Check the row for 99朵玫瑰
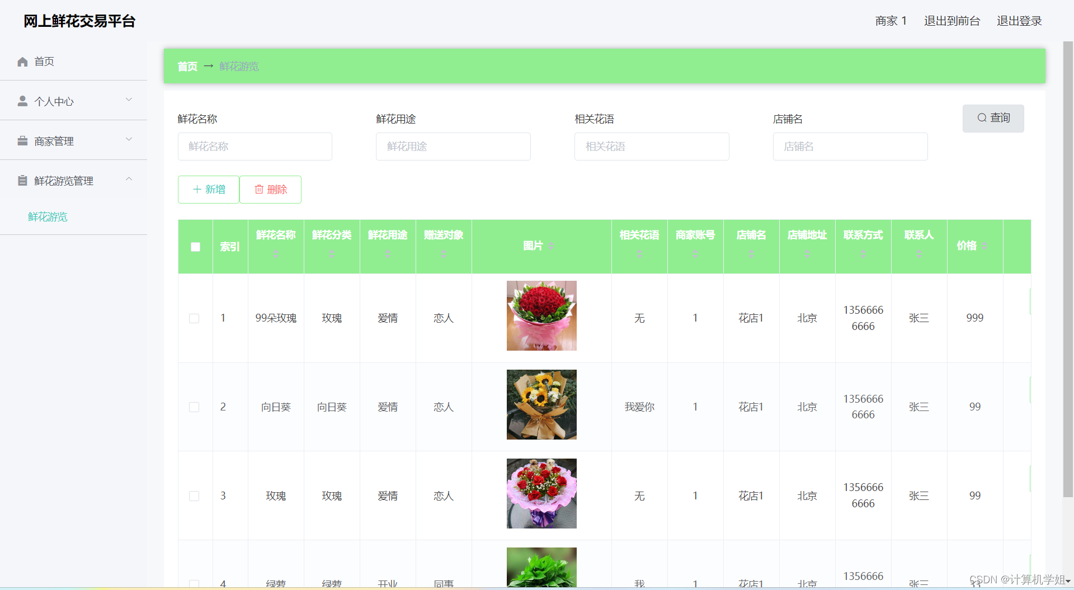This screenshot has height=590, width=1074. [194, 318]
